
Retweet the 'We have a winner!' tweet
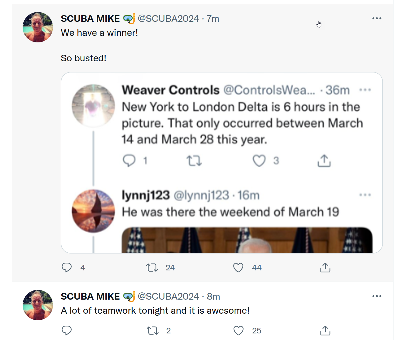(x=152, y=268)
